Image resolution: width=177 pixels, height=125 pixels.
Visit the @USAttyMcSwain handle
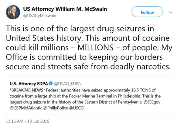40,15
